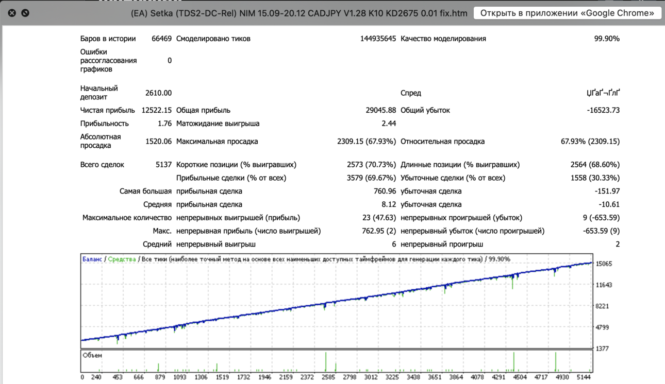Image resolution: width=665 pixels, height=384 pixels.
Task: Click the green "Средства" chart legend label
Action: 122,259
